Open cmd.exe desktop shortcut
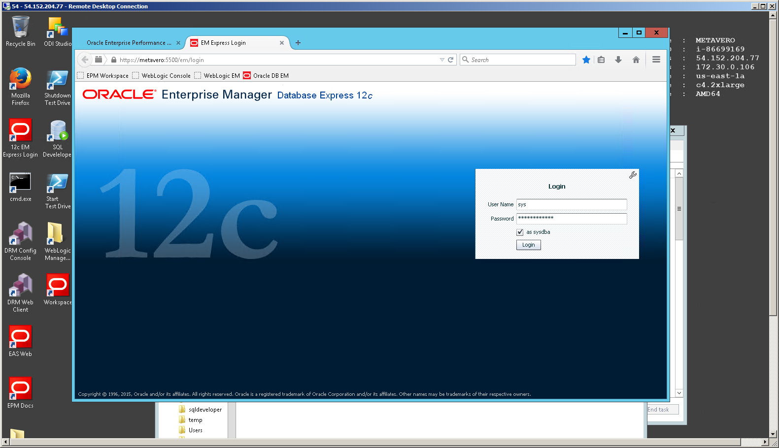779x448 pixels. (20, 187)
